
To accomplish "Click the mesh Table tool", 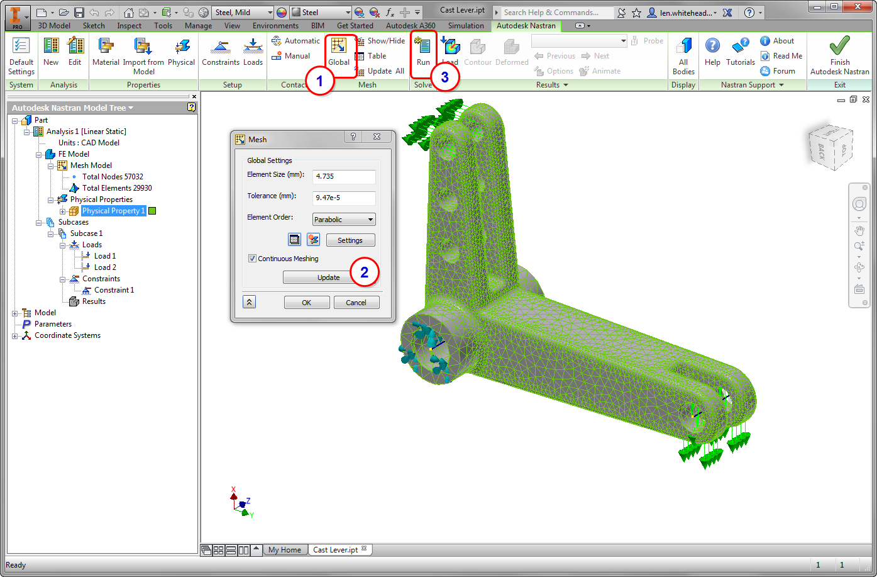I will (371, 56).
